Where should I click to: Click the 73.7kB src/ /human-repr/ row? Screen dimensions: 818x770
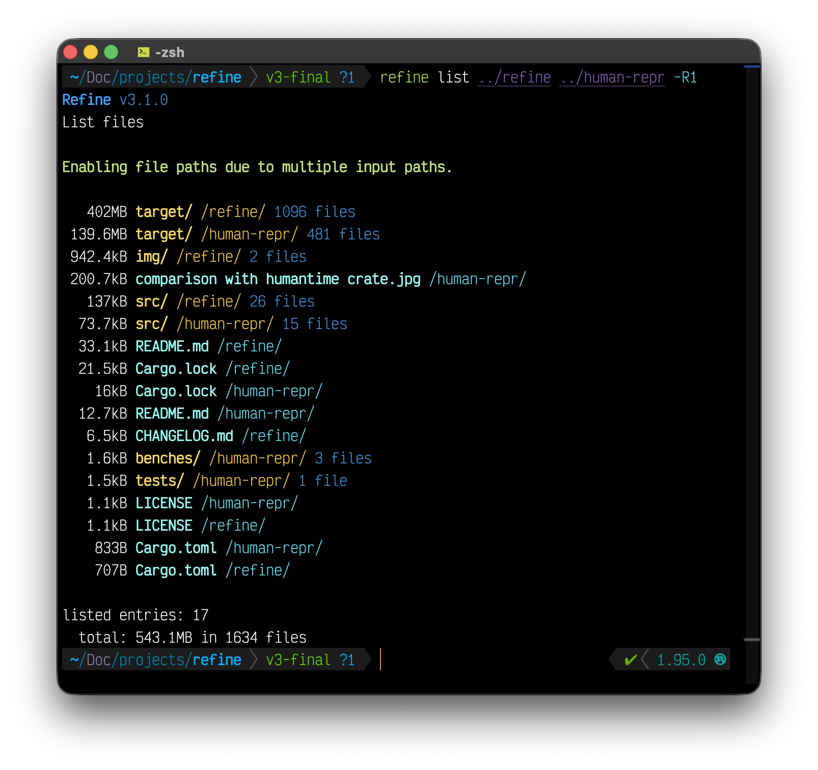tap(213, 324)
